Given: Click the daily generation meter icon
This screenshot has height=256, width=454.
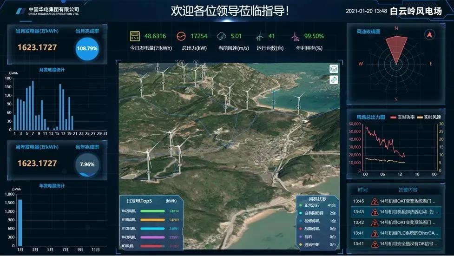Looking at the screenshot, I should click(135, 36).
